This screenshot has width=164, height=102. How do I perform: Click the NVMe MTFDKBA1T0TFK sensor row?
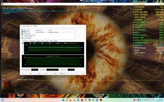pos(148,40)
